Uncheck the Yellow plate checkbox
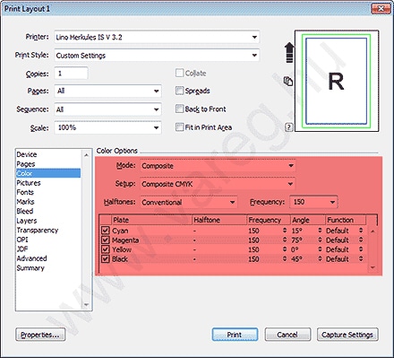This screenshot has width=394, height=358. pyautogui.click(x=106, y=249)
